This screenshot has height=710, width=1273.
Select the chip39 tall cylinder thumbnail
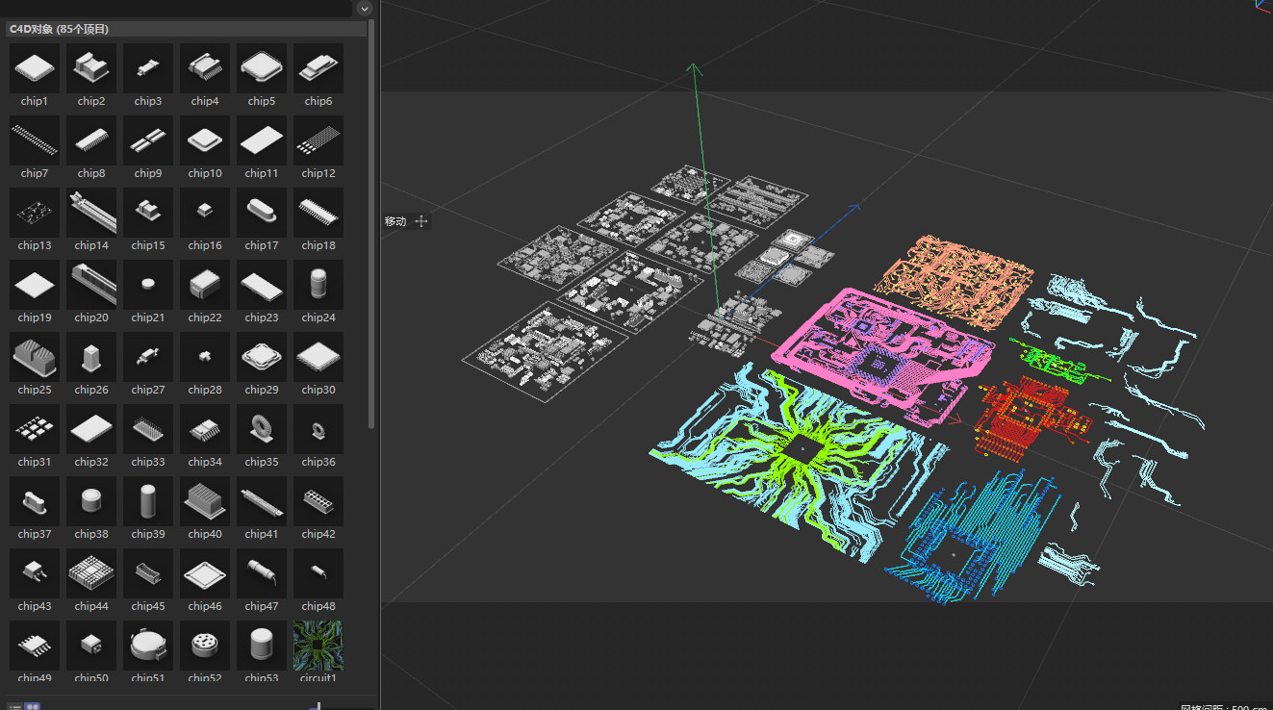click(148, 501)
